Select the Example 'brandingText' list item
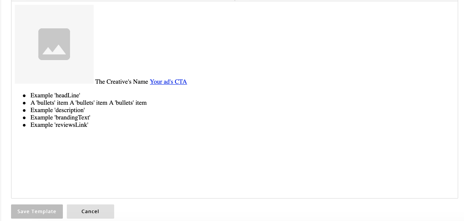Image resolution: width=464 pixels, height=221 pixels. pos(60,118)
